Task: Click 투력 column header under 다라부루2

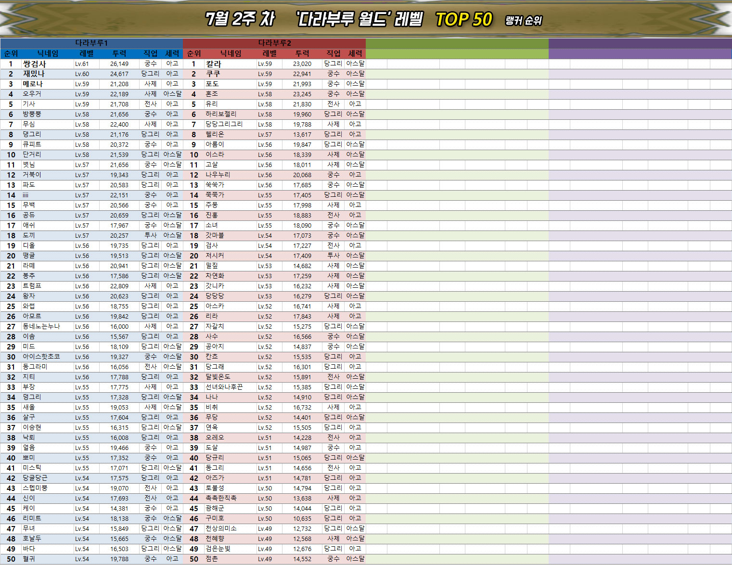Action: pyautogui.click(x=302, y=53)
